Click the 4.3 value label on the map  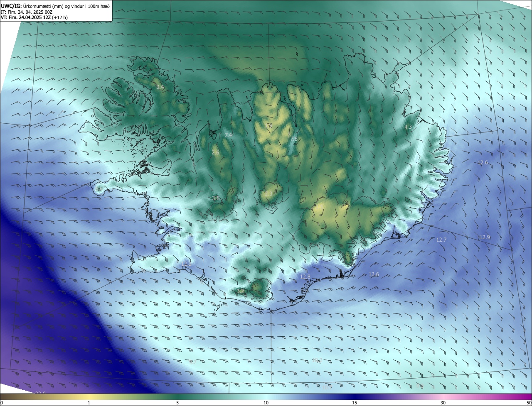point(408,127)
